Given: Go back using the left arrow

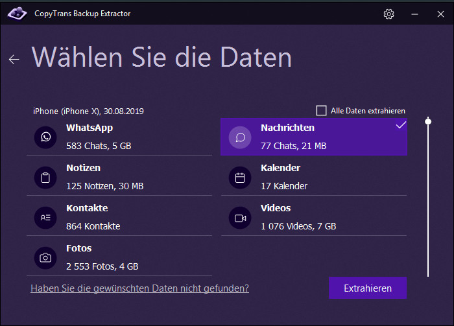Looking at the screenshot, I should (14, 59).
